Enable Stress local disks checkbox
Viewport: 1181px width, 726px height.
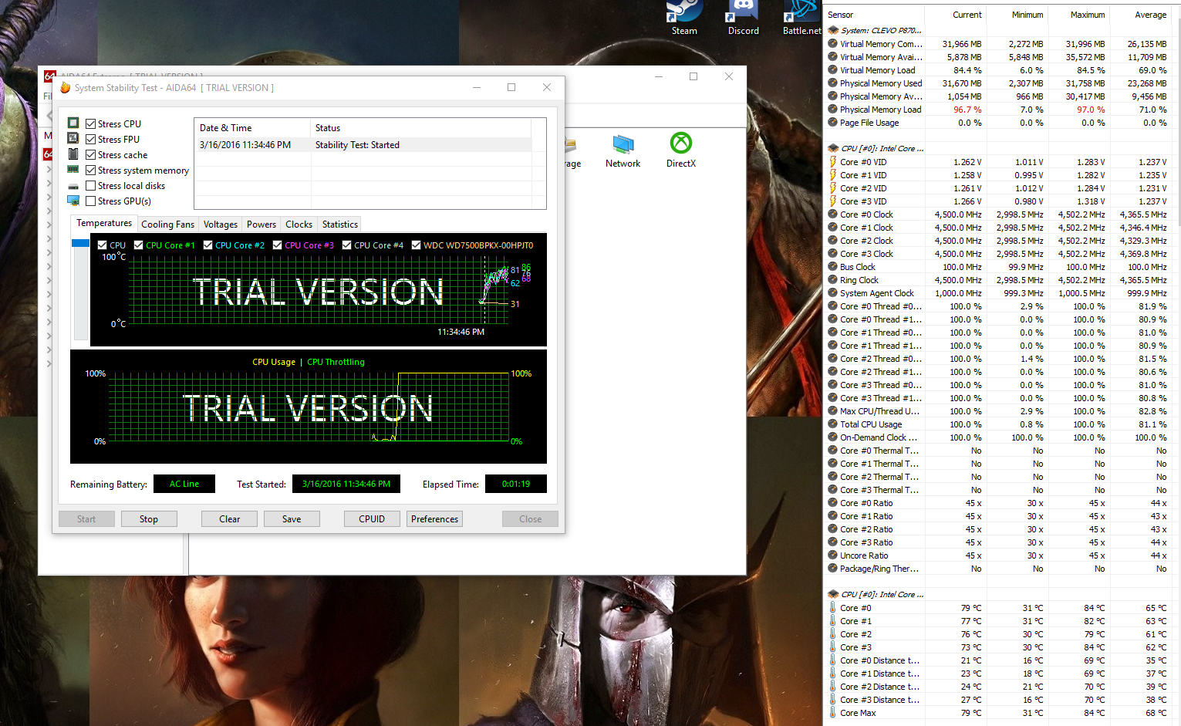91,185
